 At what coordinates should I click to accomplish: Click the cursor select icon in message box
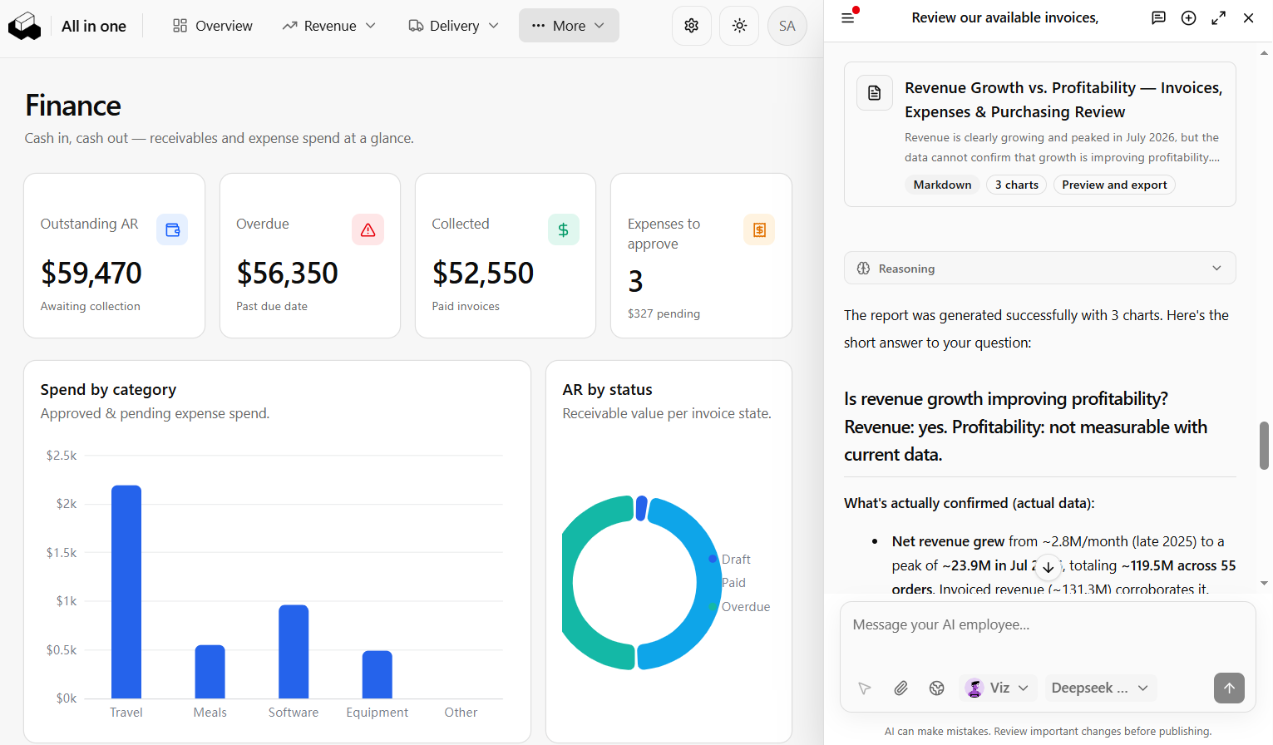865,688
